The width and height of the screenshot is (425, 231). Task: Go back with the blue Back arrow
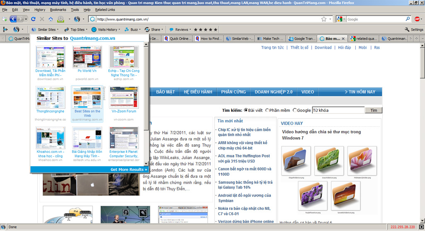coord(13,19)
